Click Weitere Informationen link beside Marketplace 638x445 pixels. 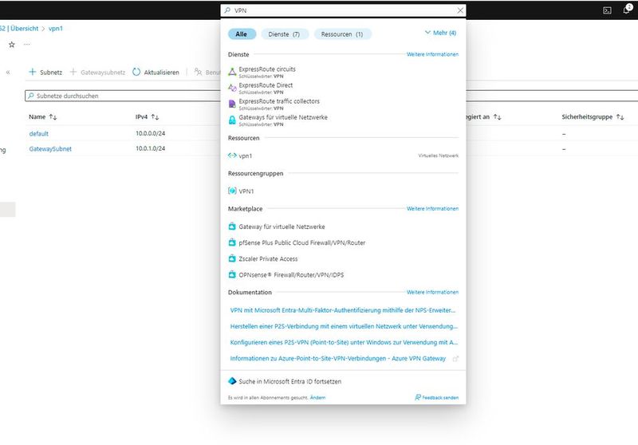432,208
